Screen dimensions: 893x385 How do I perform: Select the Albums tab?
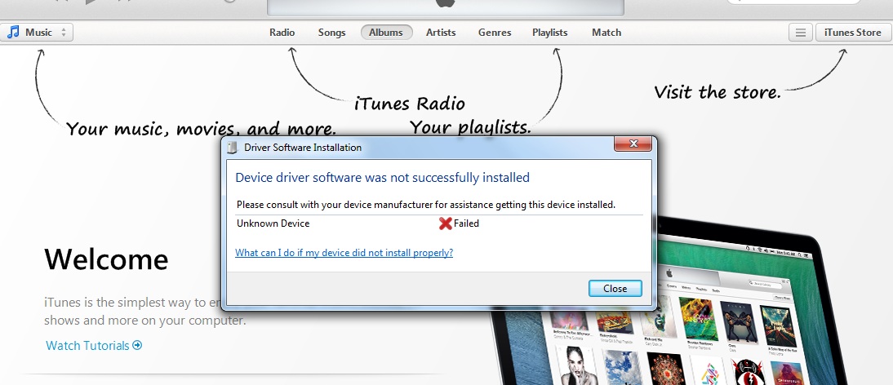[386, 33]
